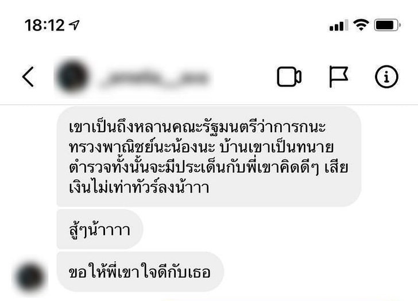Go back with the left chevron arrow
This screenshot has width=418, height=301.
[28, 77]
